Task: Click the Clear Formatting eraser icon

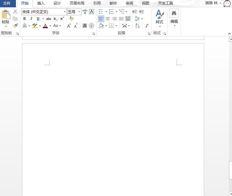Action: point(72,19)
